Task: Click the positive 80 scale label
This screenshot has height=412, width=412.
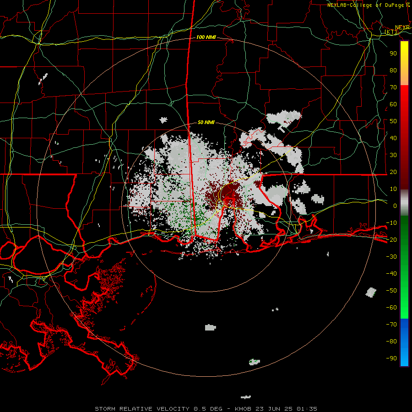Action: 393,70
